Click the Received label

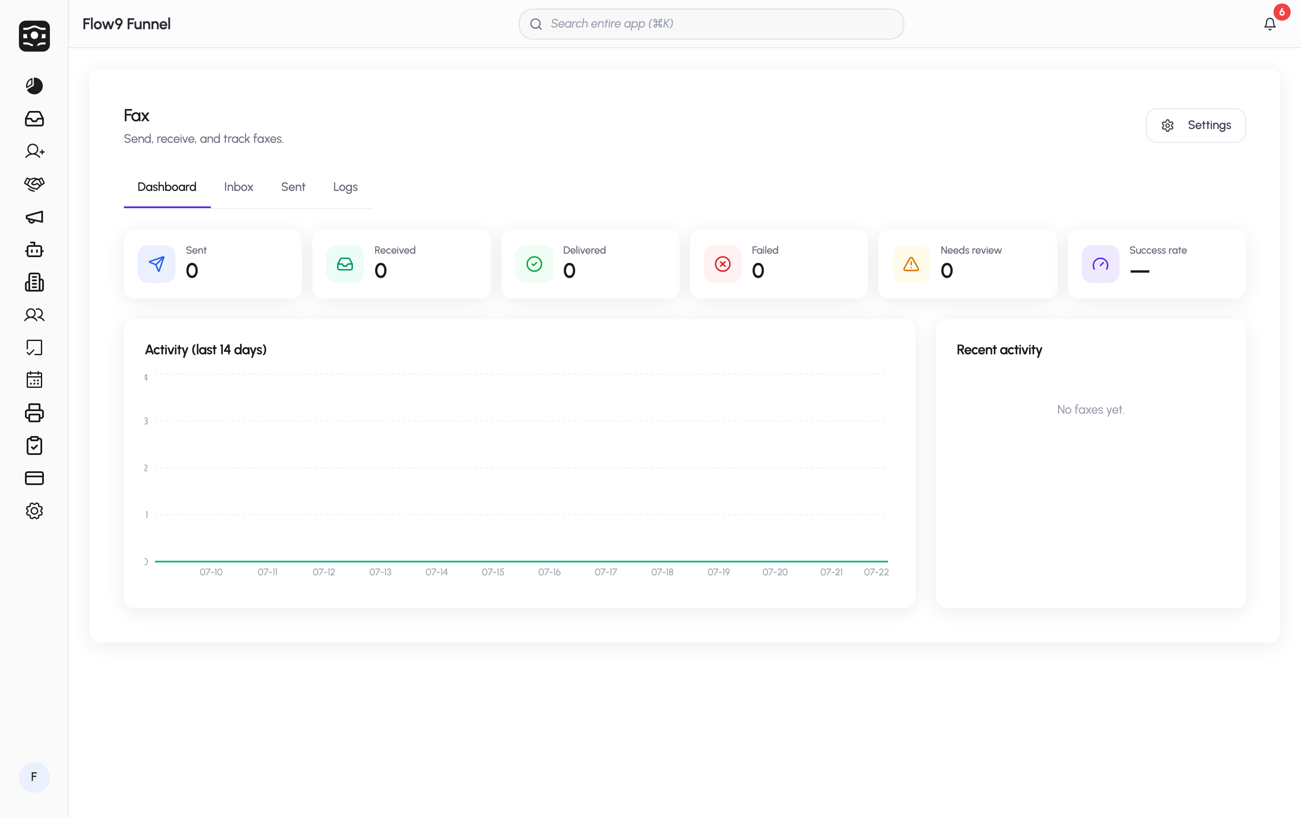coord(395,250)
